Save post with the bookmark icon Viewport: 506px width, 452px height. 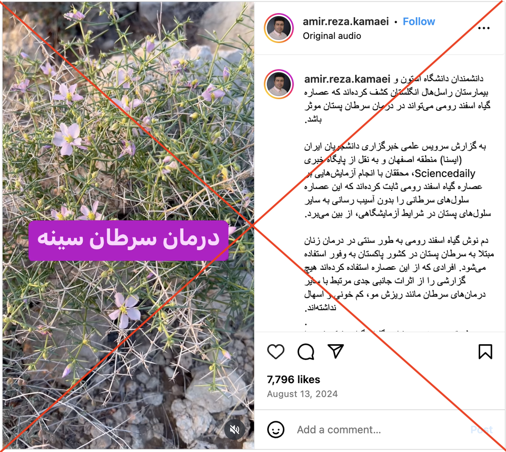click(485, 352)
